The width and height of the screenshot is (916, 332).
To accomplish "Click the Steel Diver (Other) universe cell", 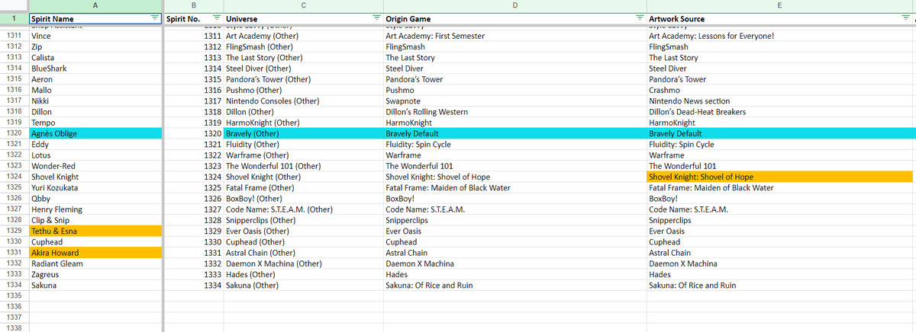I will [304, 69].
